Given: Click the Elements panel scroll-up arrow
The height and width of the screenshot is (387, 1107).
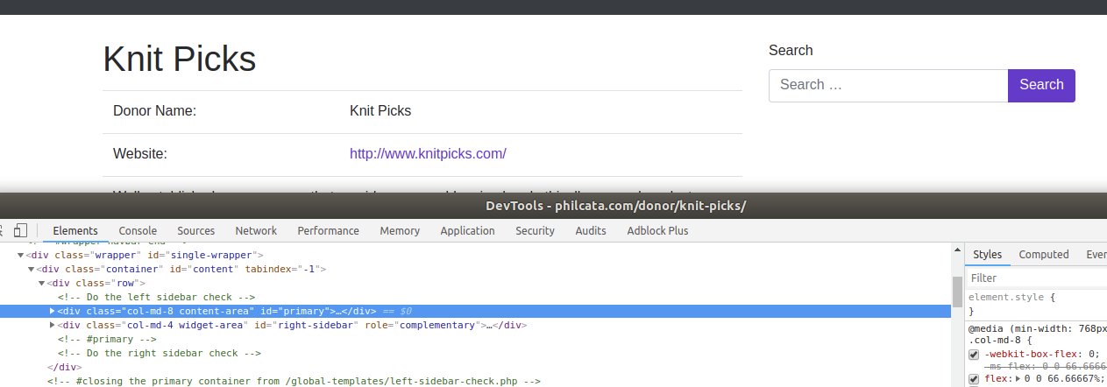Looking at the screenshot, I should 957,251.
